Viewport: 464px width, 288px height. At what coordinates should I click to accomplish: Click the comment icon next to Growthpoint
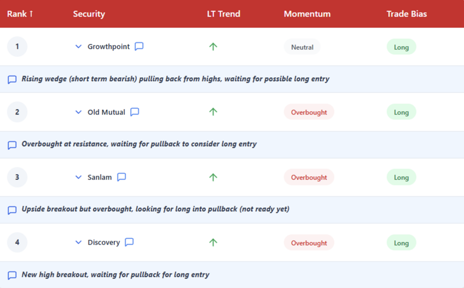click(x=139, y=47)
